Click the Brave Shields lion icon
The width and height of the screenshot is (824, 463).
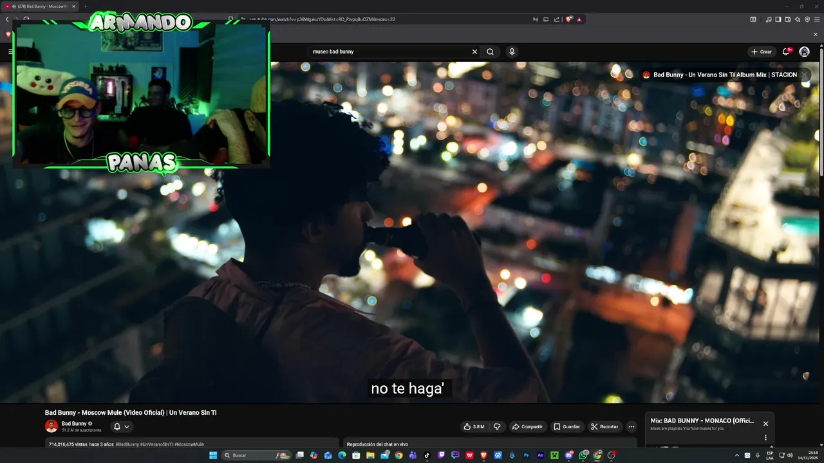coord(569,19)
